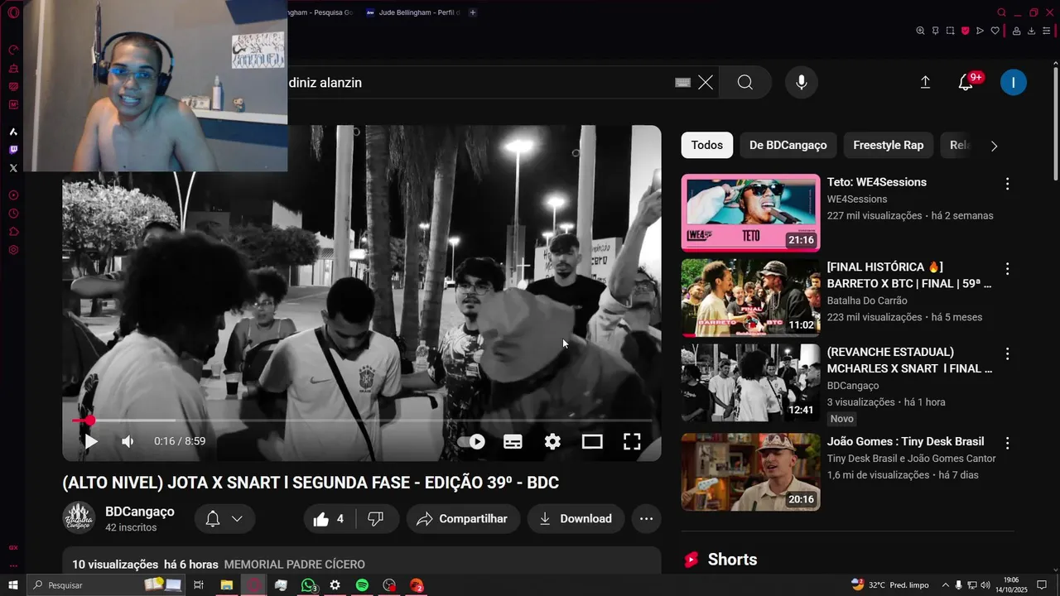Click the Download button below video
Viewport: 1060px width, 596px height.
tap(576, 519)
